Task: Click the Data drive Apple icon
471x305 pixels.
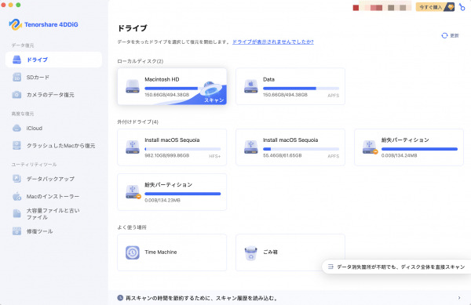Action: pos(251,86)
